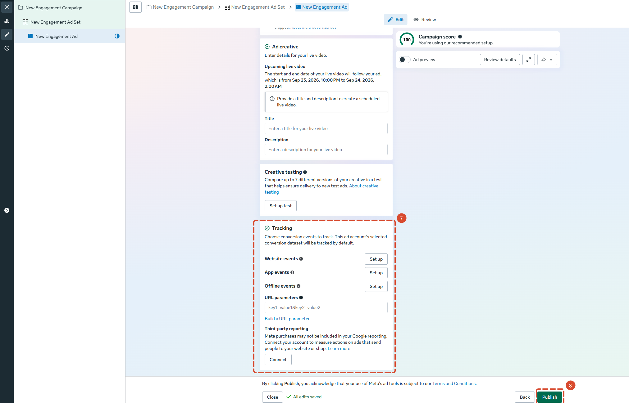Open the clock history icon in left rail
The image size is (629, 403).
click(7, 48)
